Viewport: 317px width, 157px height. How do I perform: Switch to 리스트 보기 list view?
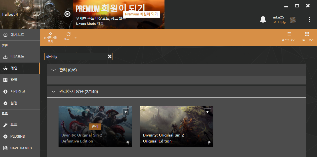288,37
